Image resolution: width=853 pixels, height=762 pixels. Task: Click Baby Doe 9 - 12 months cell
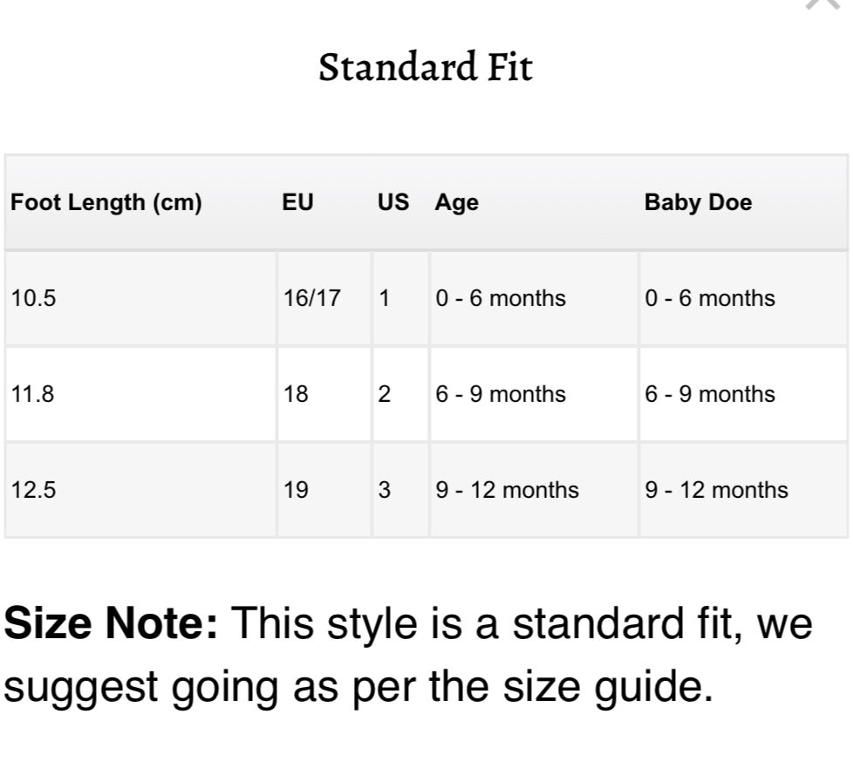(x=743, y=489)
